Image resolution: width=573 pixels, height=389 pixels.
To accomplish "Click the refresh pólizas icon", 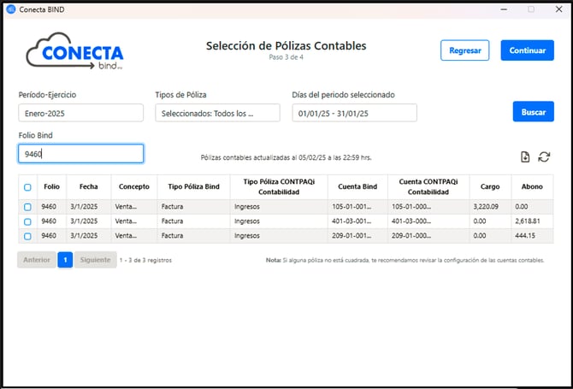I will [544, 156].
